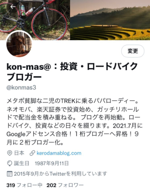This screenshot has height=191, width=150.
Task: Click the profile bio description text
Action: tap(75, 122)
